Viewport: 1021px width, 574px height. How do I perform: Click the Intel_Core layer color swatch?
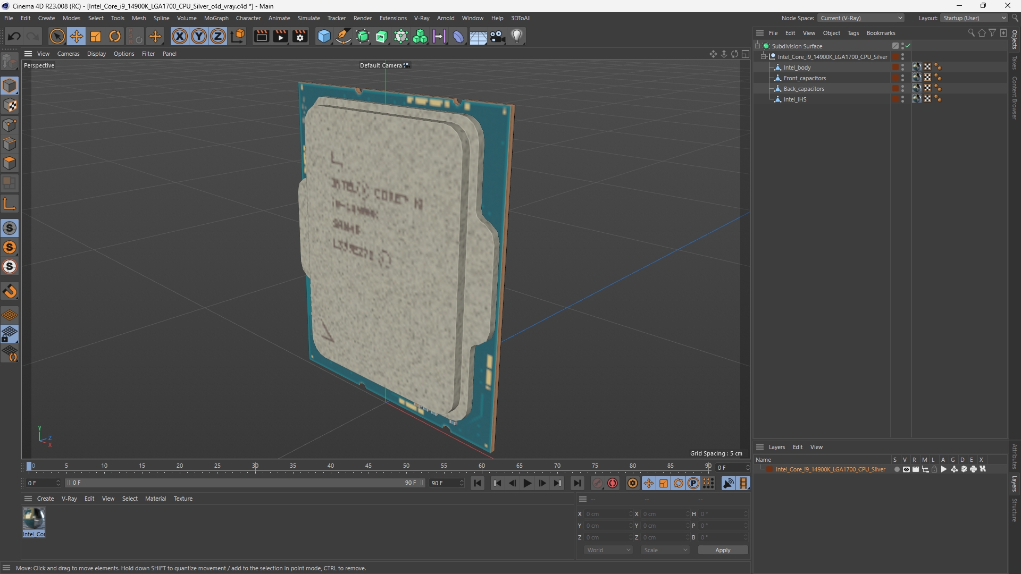769,469
